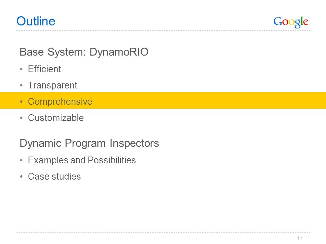Click the Dynamic Program Inspectors heading
Viewport: 326px width, 244px height.
(89, 143)
